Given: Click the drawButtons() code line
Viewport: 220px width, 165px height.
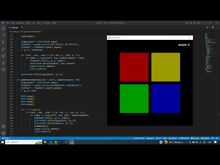Looking at the screenshot, I should [x=41, y=126].
